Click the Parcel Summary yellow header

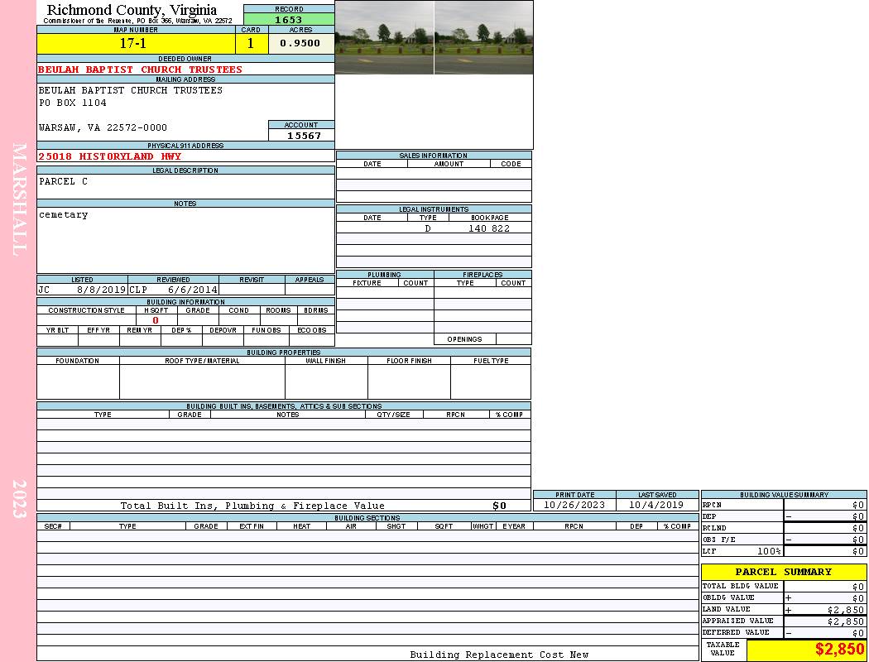coord(783,572)
